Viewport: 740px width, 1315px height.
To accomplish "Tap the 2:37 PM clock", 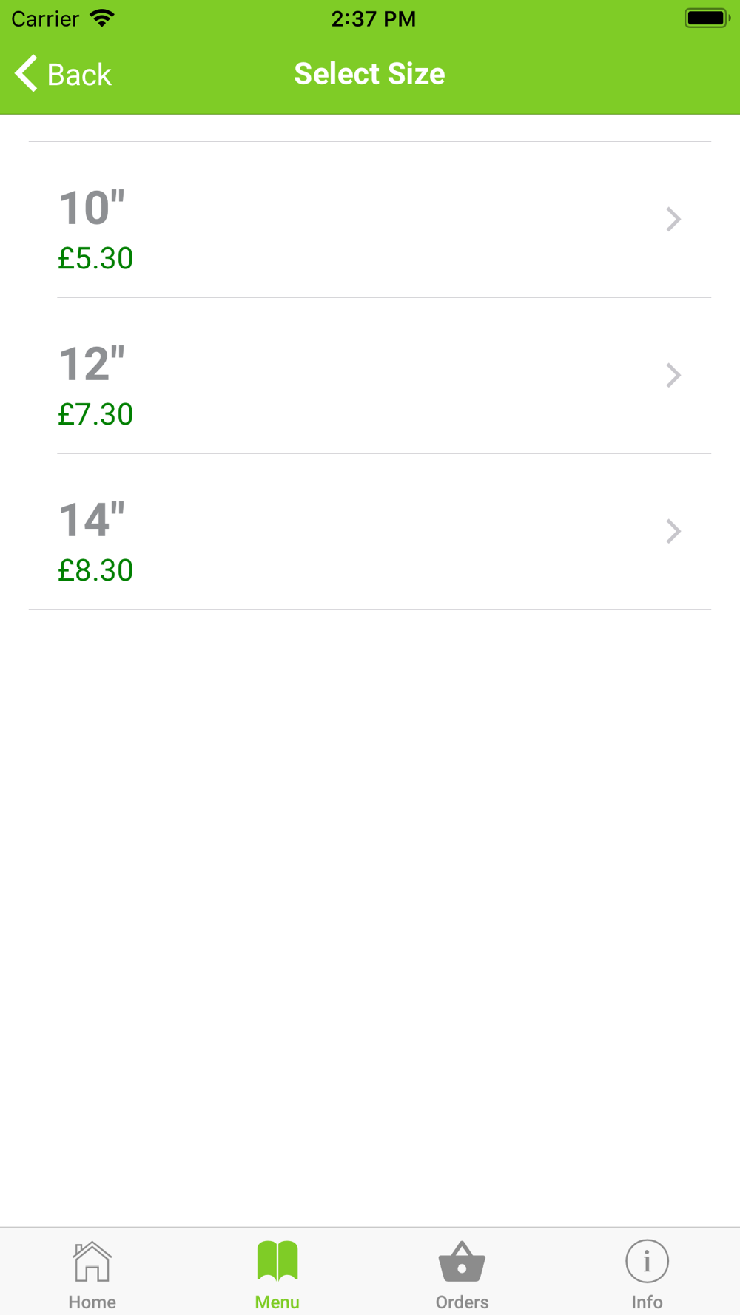I will [373, 18].
